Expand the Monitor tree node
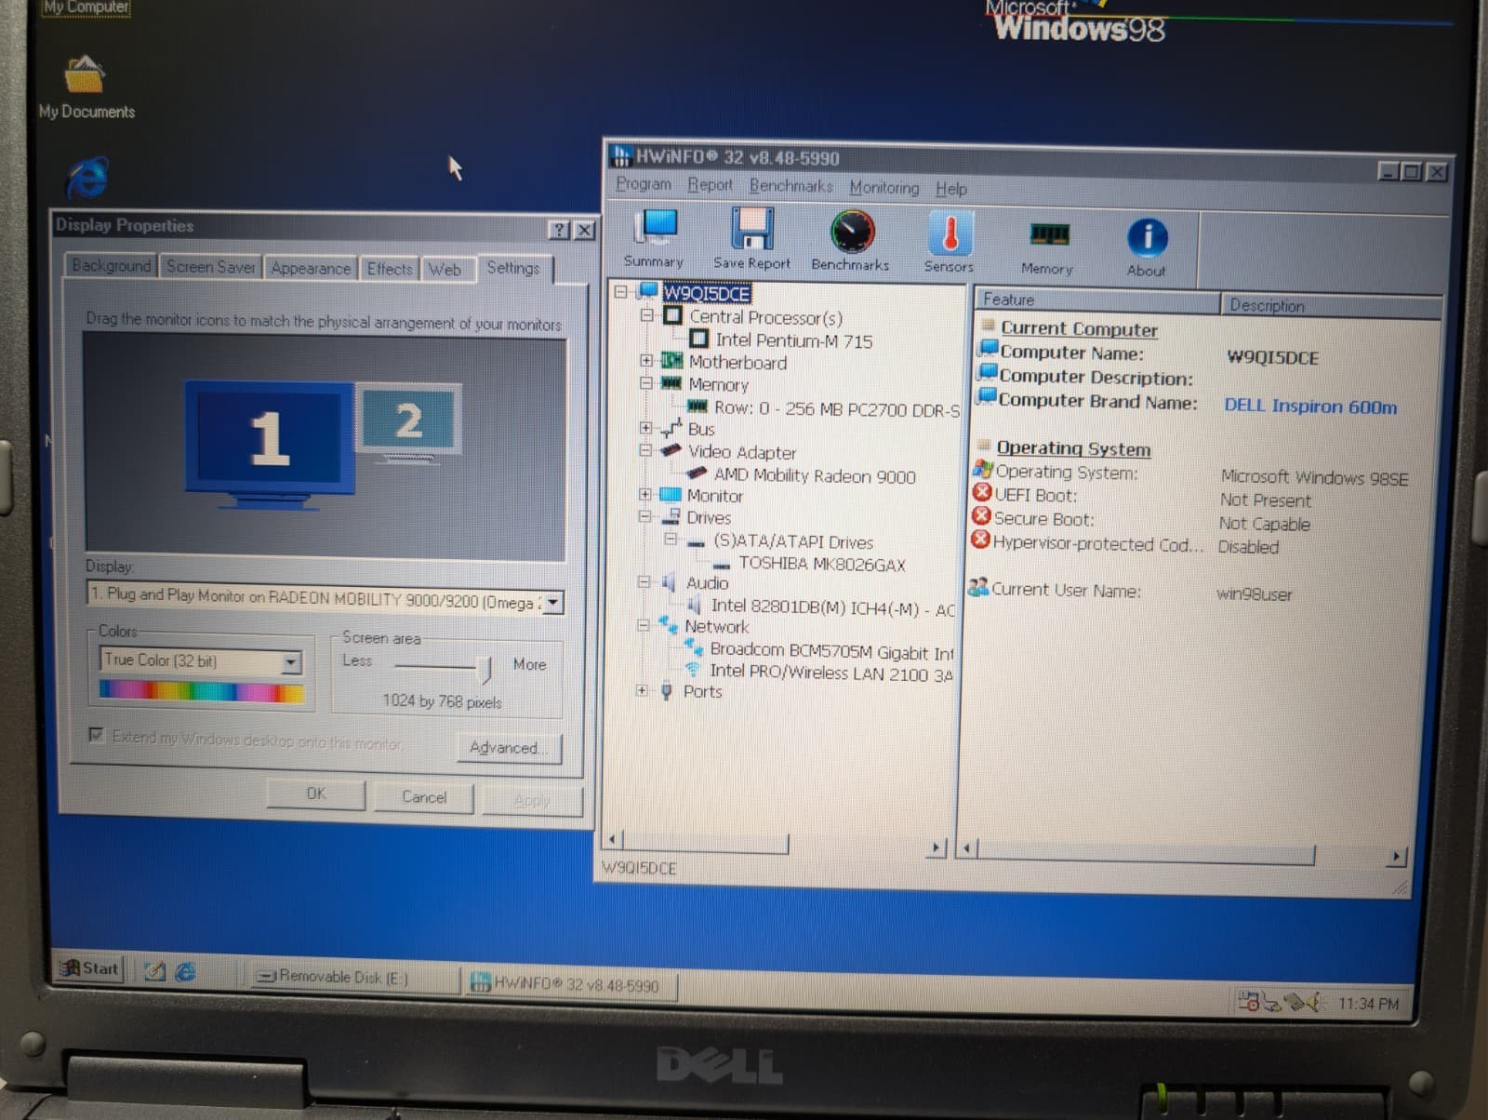 pos(644,494)
